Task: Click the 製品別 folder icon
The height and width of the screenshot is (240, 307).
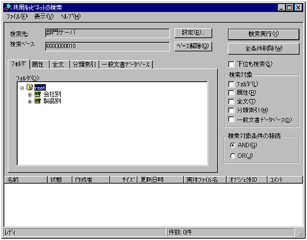Action: [37, 101]
